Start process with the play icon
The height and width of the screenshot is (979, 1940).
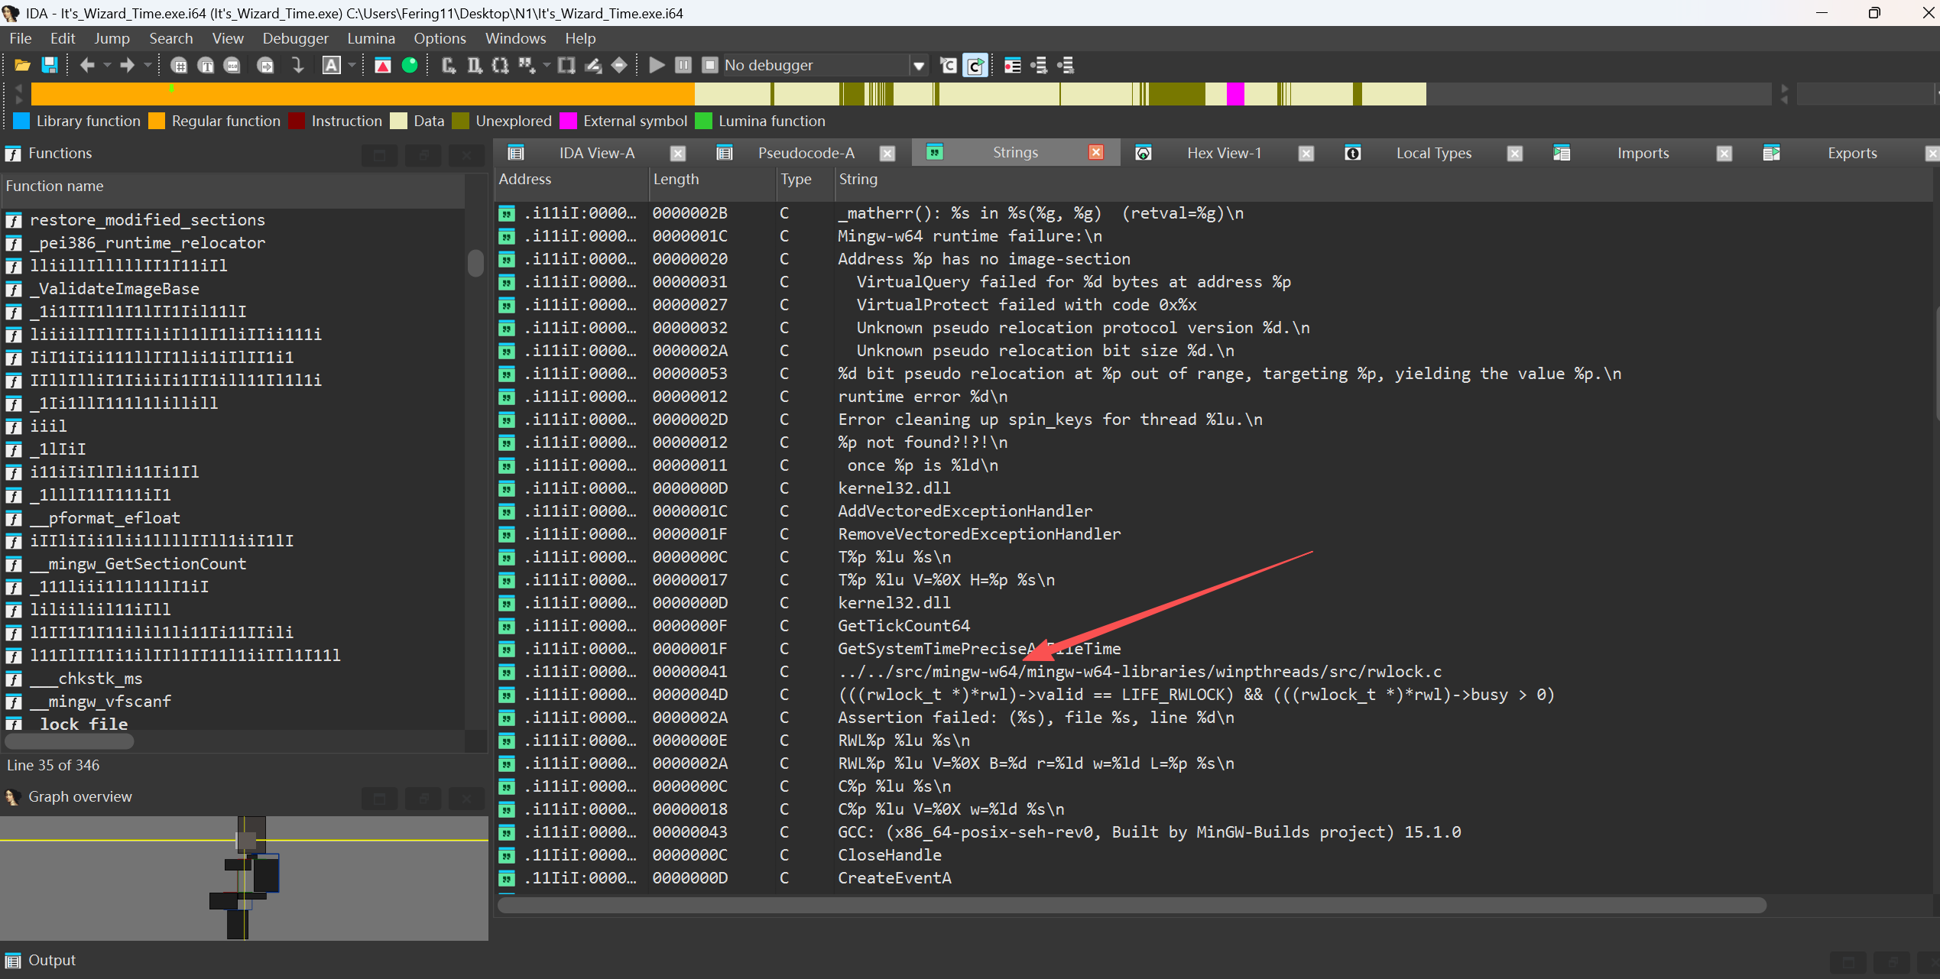(656, 65)
